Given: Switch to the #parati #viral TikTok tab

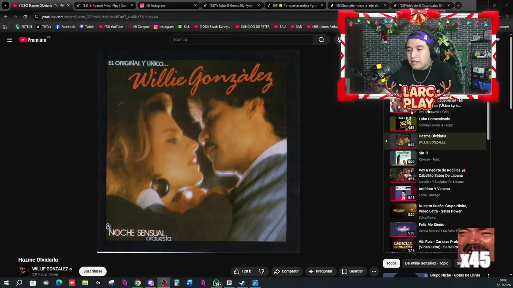Looking at the screenshot, I should point(105,6).
